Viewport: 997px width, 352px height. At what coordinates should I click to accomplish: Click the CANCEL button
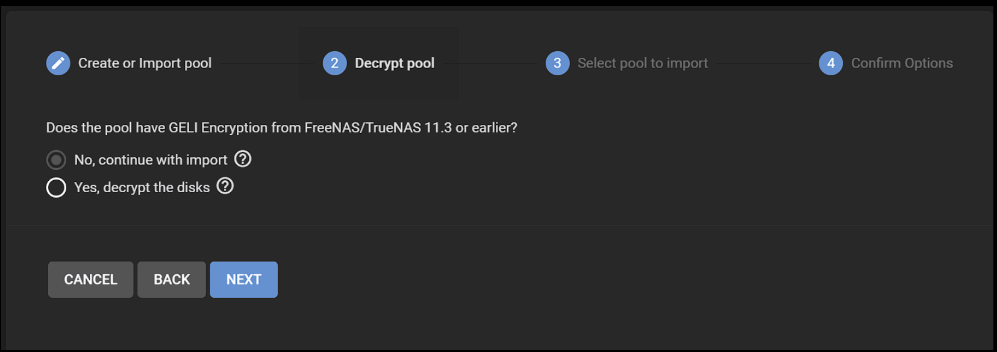[x=91, y=280]
